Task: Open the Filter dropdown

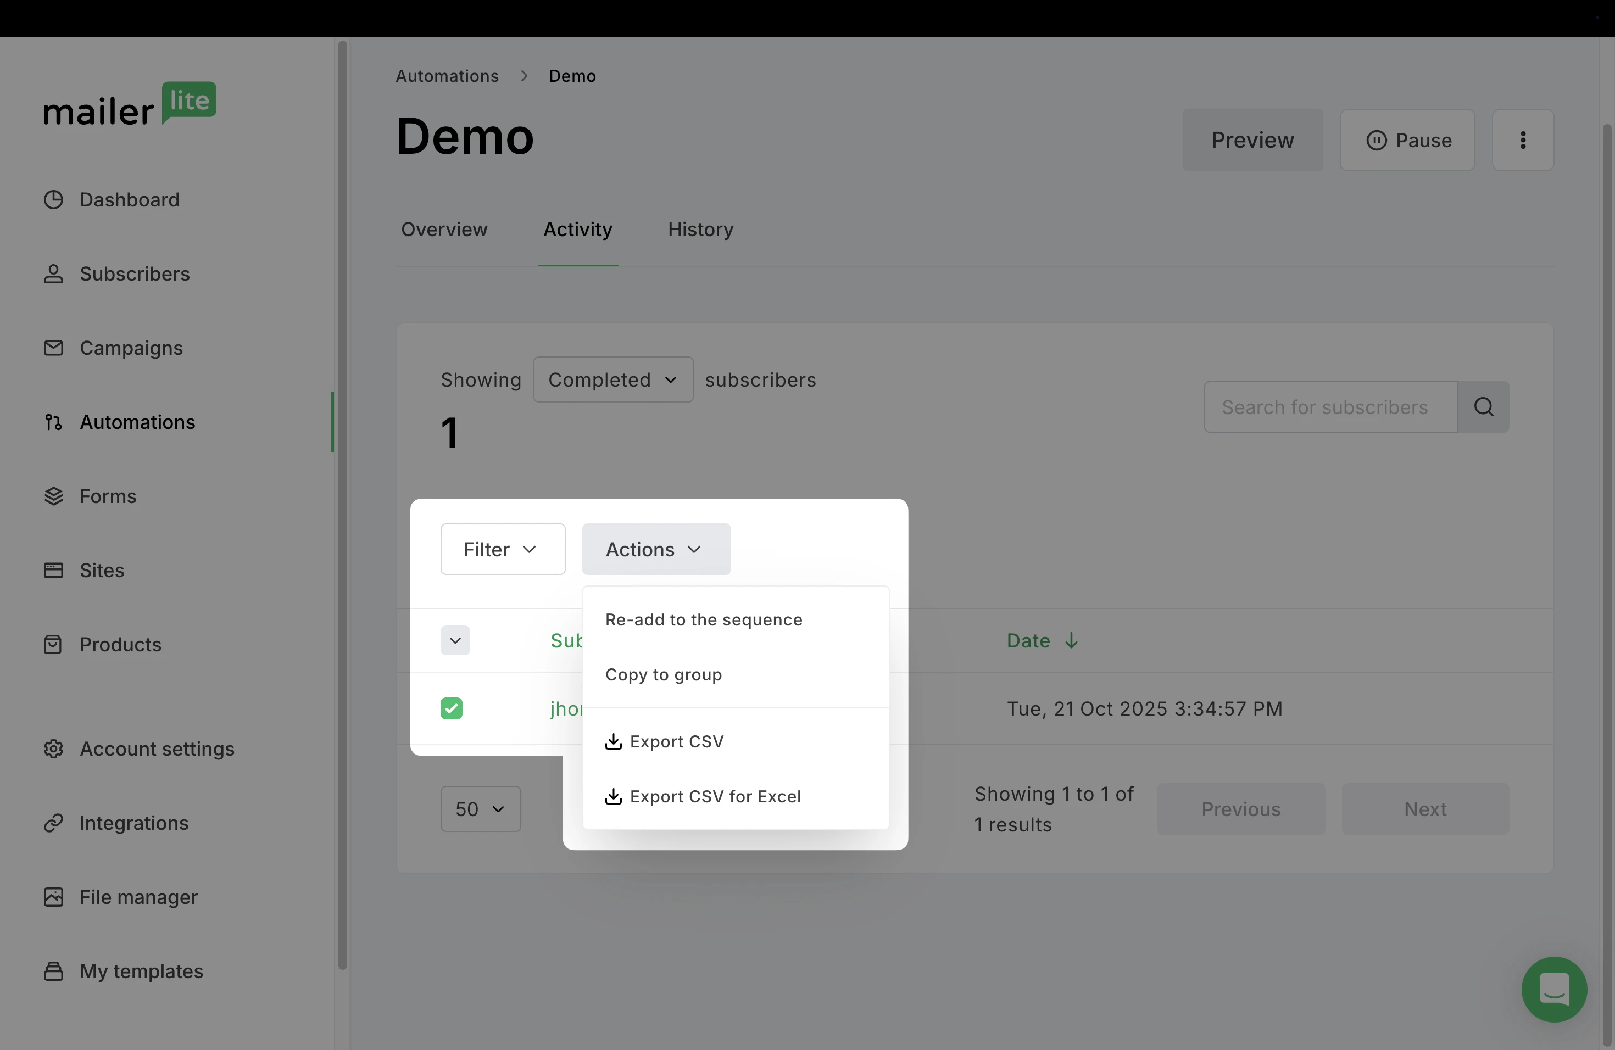Action: (x=502, y=549)
